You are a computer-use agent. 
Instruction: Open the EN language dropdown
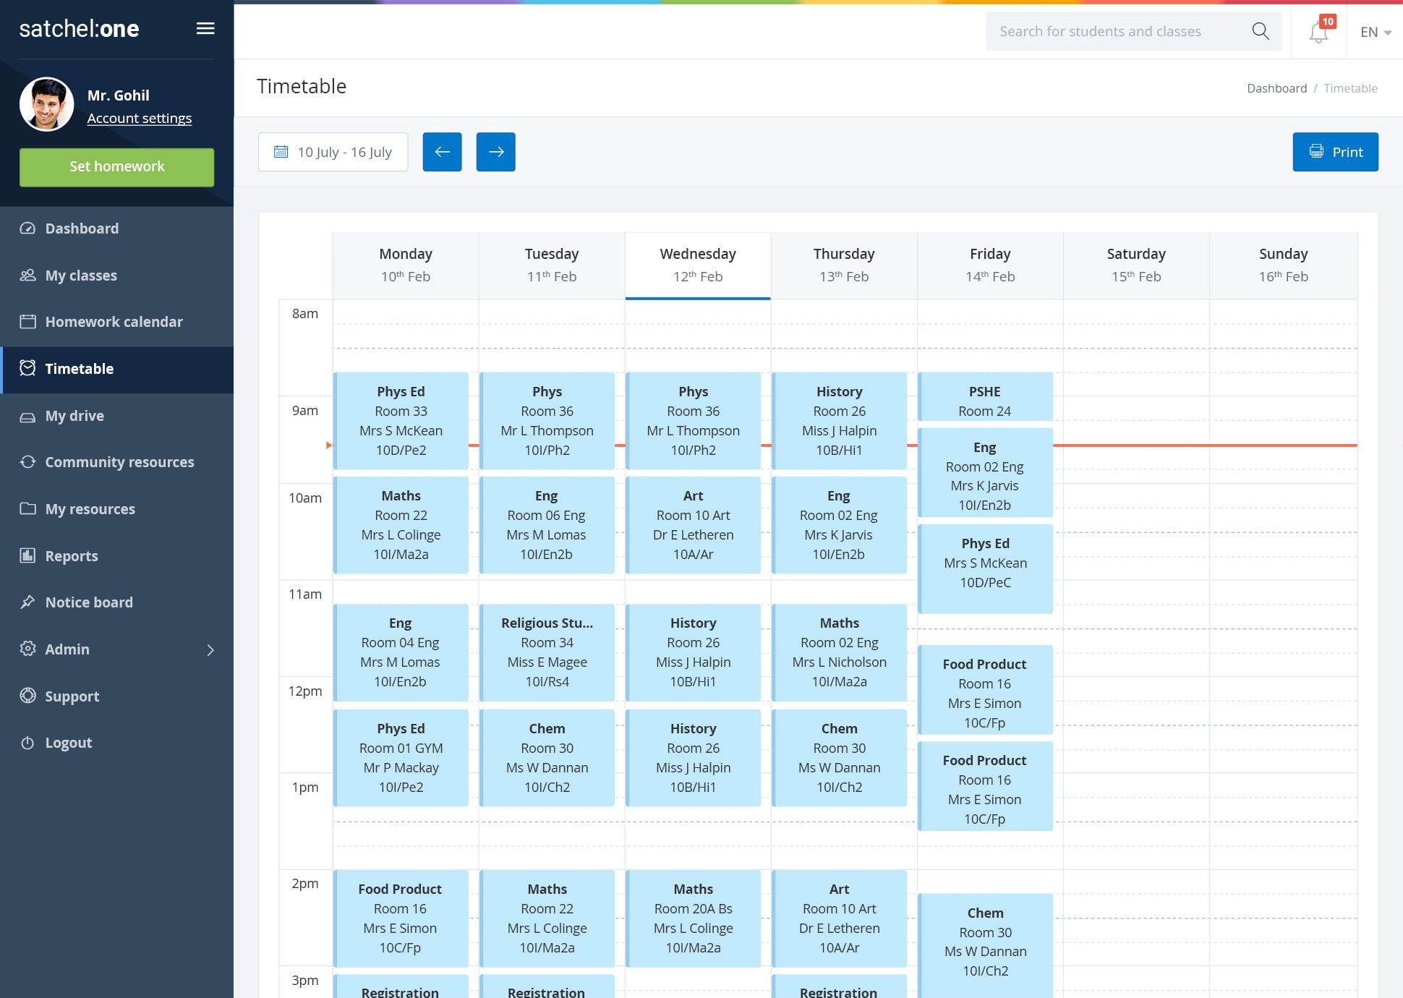point(1376,32)
